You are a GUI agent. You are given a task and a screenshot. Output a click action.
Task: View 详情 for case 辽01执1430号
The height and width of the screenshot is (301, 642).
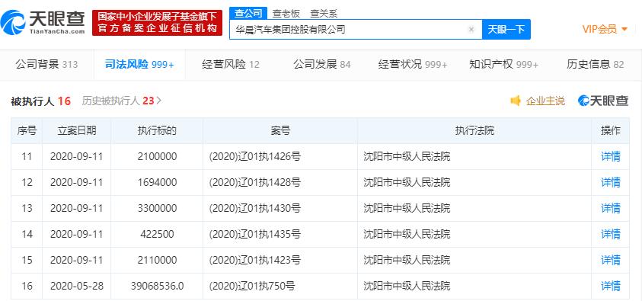click(x=611, y=208)
